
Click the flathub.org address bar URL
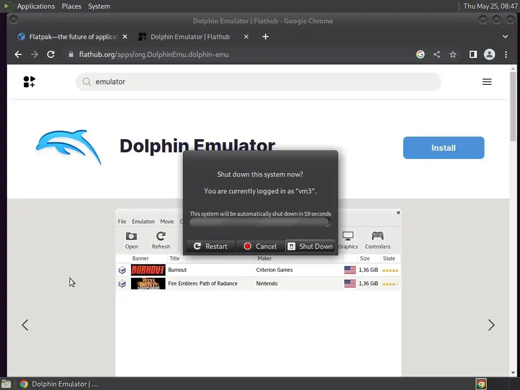[x=154, y=54]
